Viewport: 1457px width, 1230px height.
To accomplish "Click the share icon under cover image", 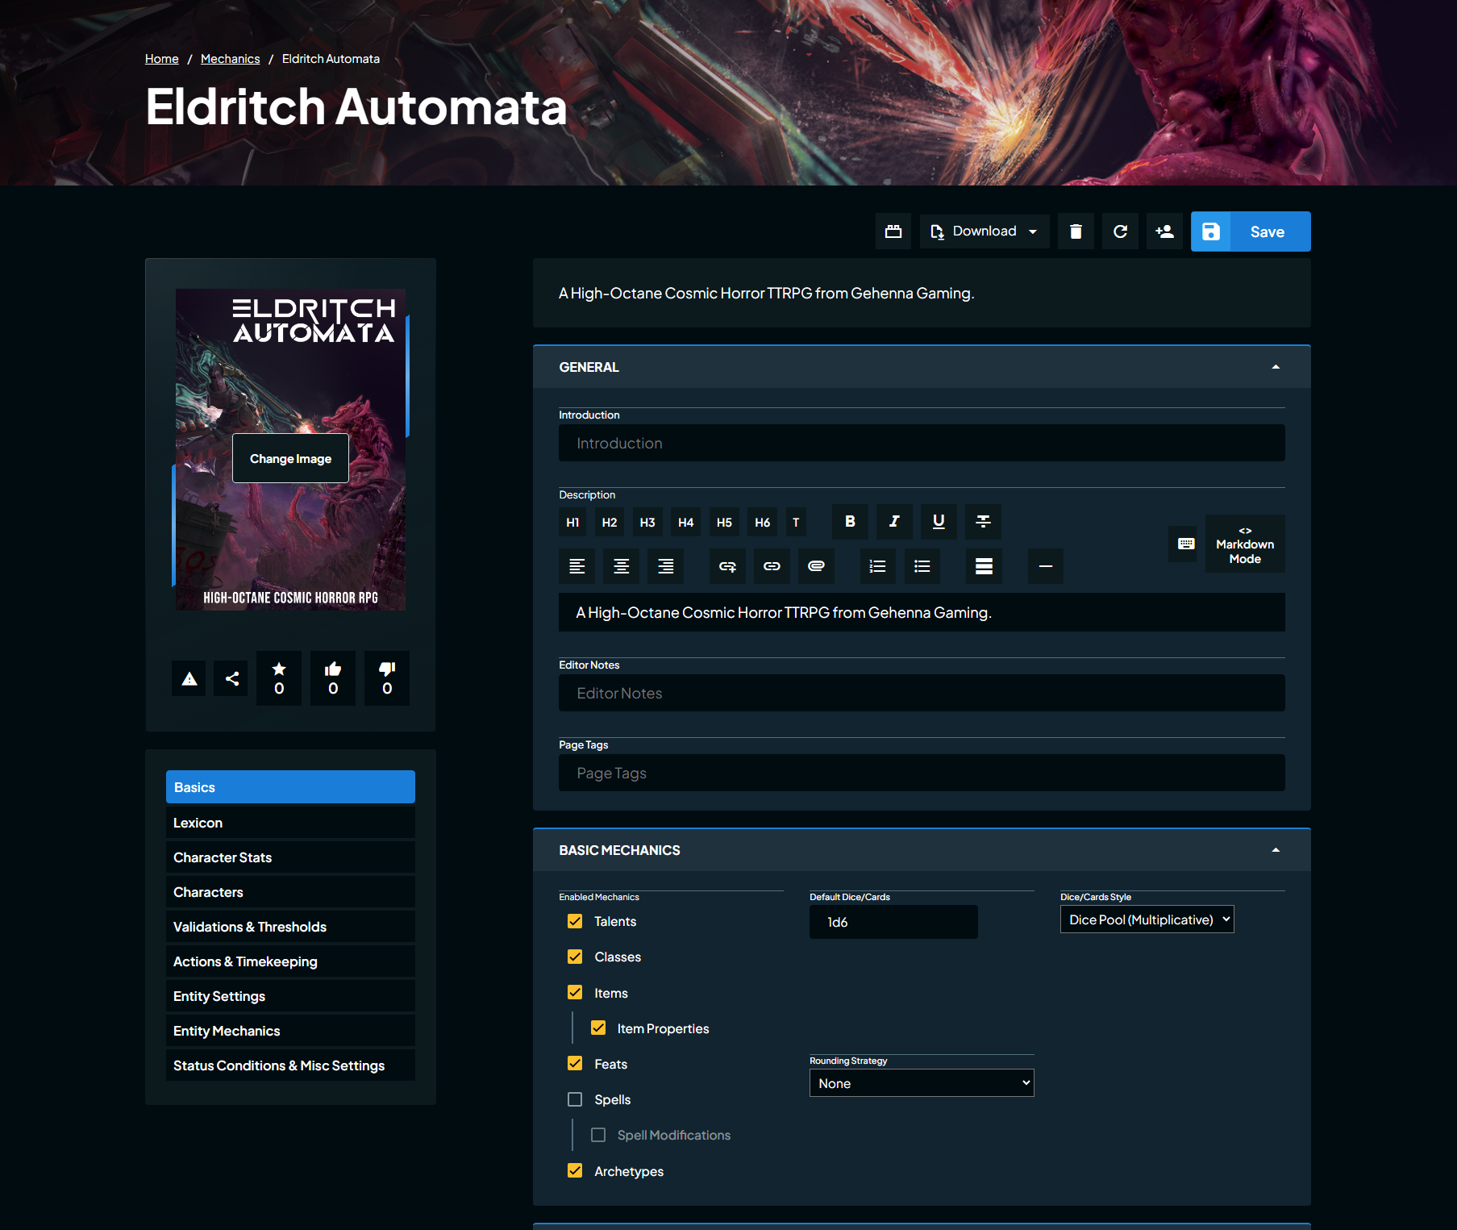I will [x=232, y=678].
